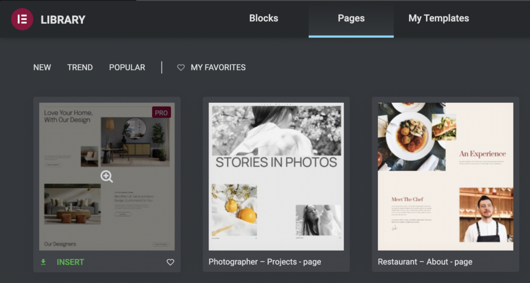
Task: Click the Photographer – Projects page title
Action: tap(264, 262)
